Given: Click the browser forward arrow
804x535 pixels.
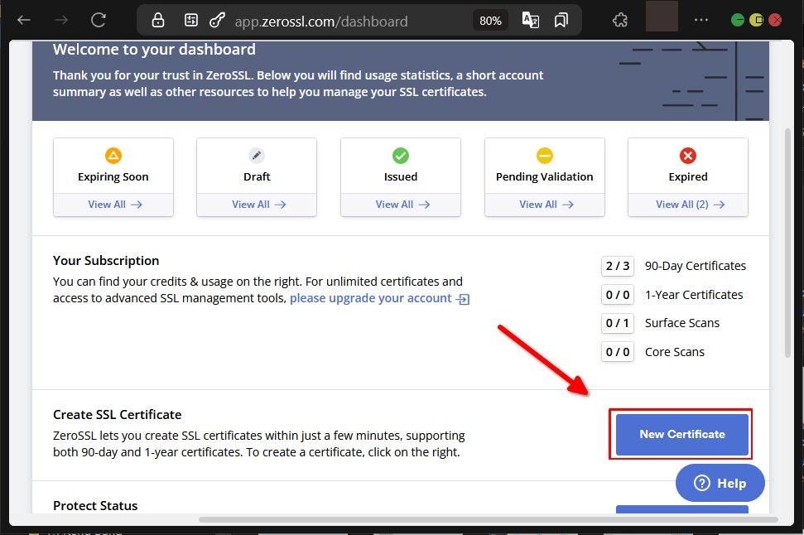Looking at the screenshot, I should coord(61,21).
